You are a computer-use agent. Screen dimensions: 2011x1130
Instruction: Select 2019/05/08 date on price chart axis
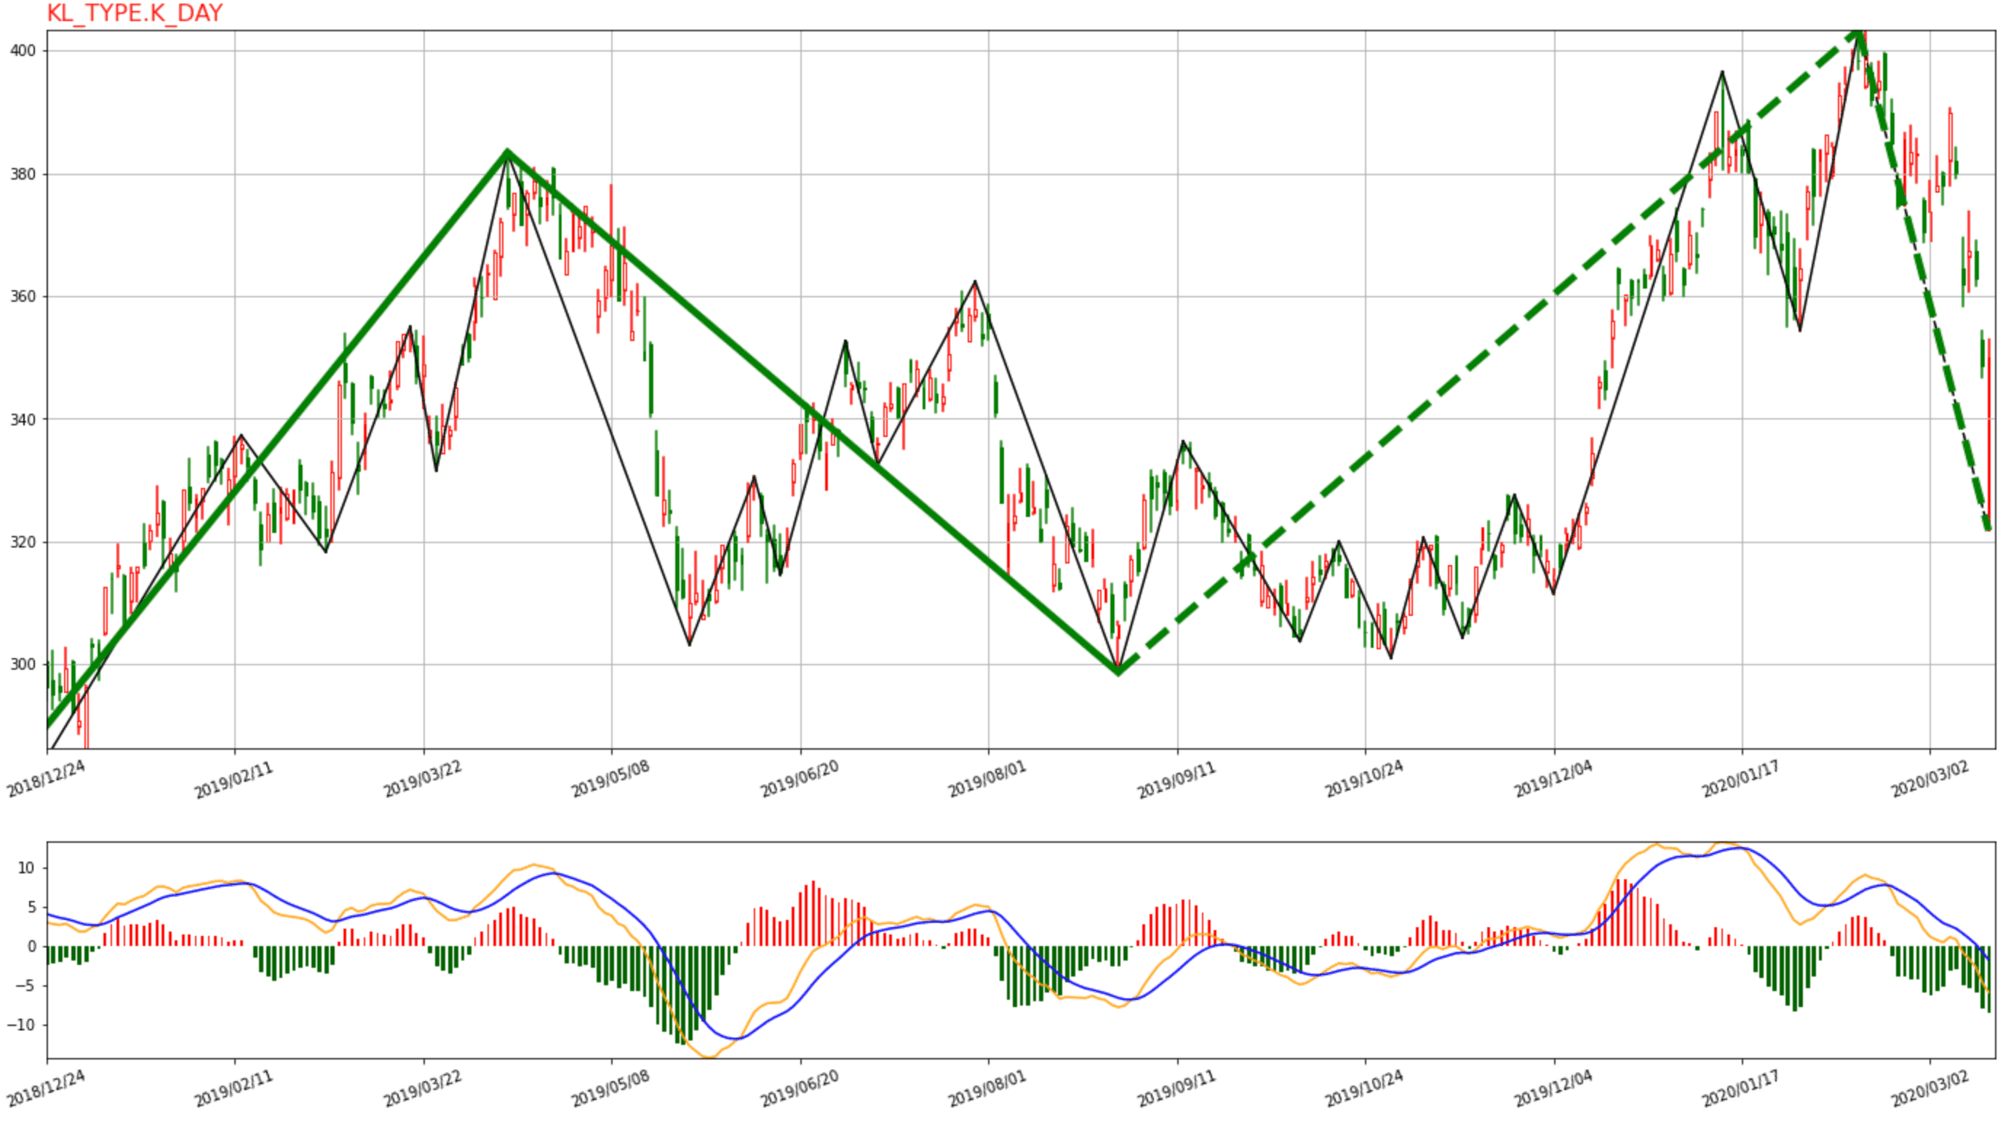pos(610,780)
